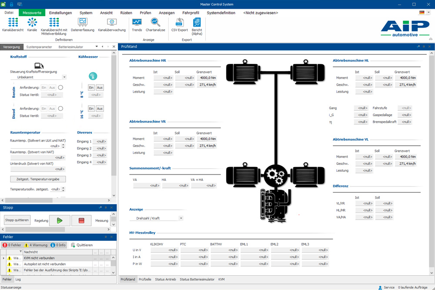Expand Steuerung Kraftstoffversorgung dropdown
Screen dimensions: 435x290
click(64, 77)
